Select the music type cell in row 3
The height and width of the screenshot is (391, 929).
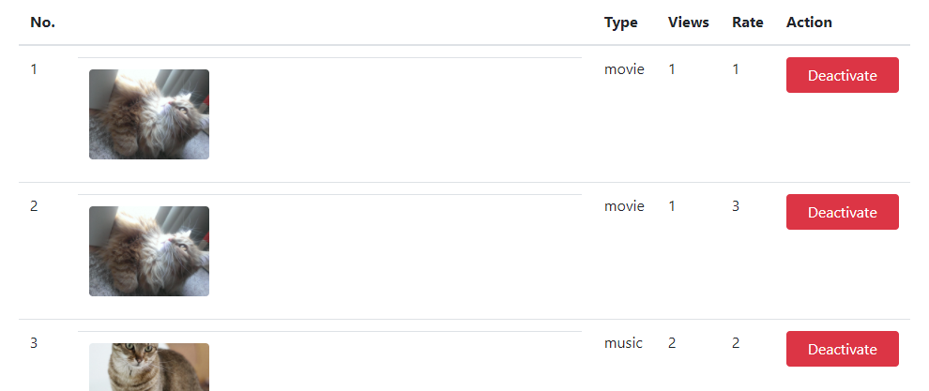[623, 343]
